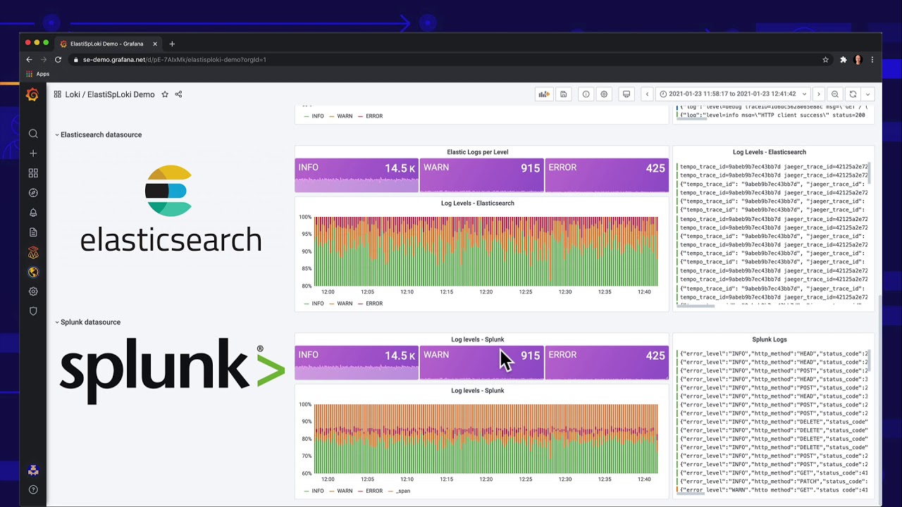Screen dimensions: 902x507
Task: Open the time range picker
Action: (733, 94)
